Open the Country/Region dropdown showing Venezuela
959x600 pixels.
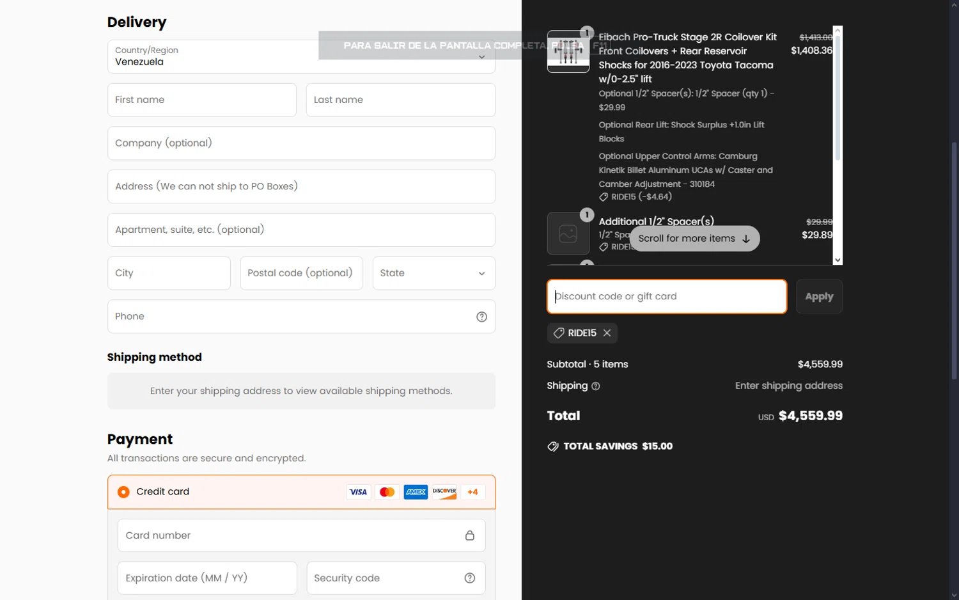[301, 56]
